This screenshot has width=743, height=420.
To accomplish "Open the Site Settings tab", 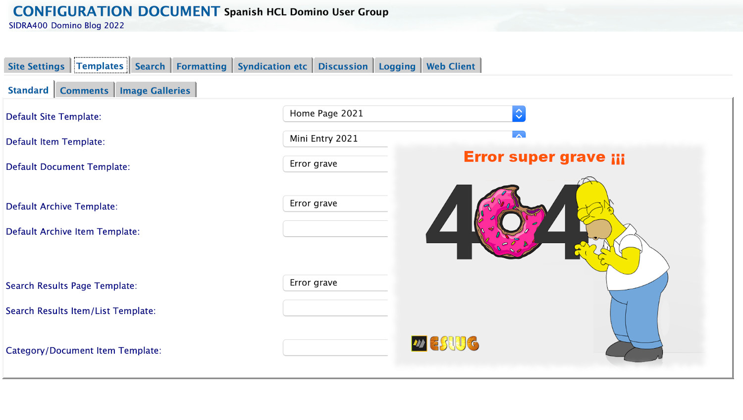I will [37, 66].
